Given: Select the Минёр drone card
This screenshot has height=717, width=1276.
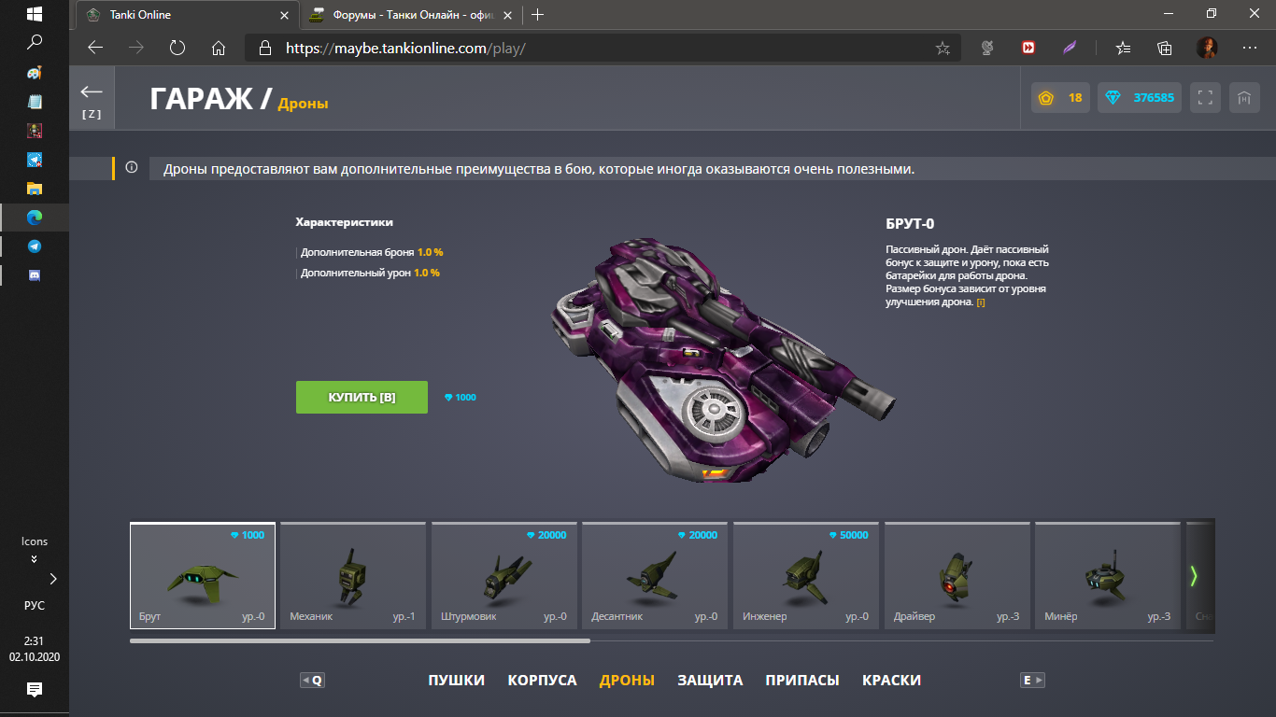Looking at the screenshot, I should coord(1108,576).
